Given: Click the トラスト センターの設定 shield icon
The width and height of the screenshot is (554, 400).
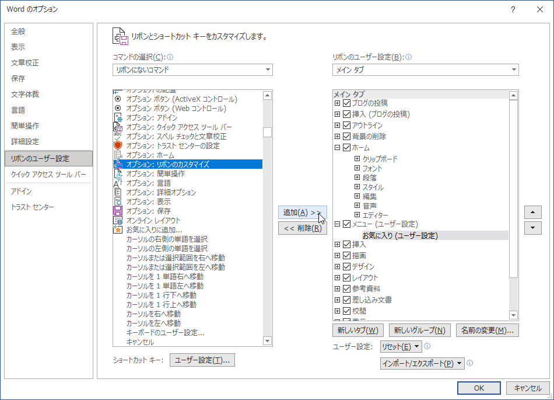Looking at the screenshot, I should (118, 146).
